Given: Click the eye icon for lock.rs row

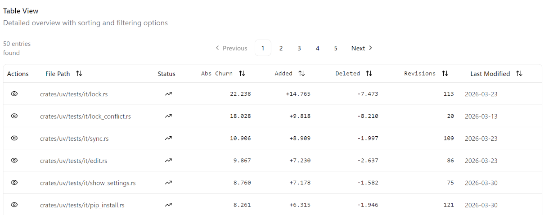Looking at the screenshot, I should click(x=14, y=94).
